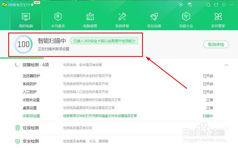
Task: Click 正常 status for IE相关设置
Action: 210,100
